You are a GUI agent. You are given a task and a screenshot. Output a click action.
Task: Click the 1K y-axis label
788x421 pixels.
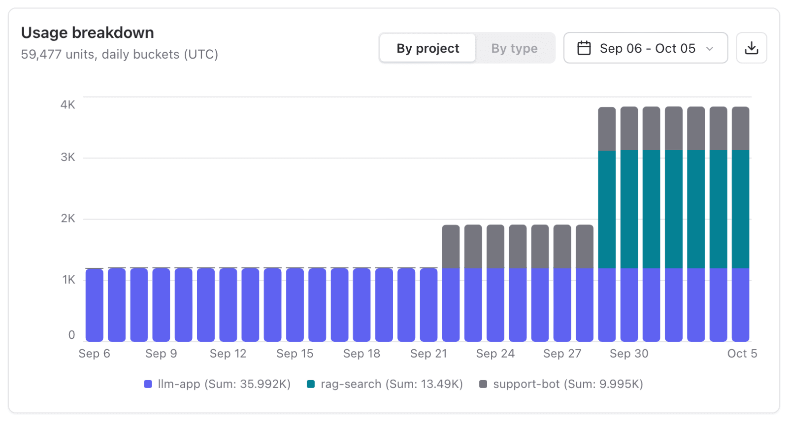pos(68,280)
